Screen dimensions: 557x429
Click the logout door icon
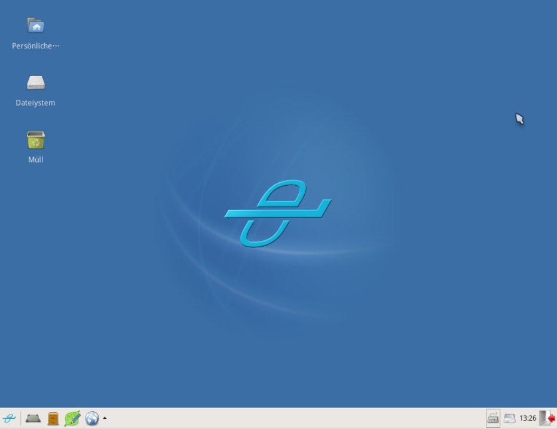pos(547,418)
